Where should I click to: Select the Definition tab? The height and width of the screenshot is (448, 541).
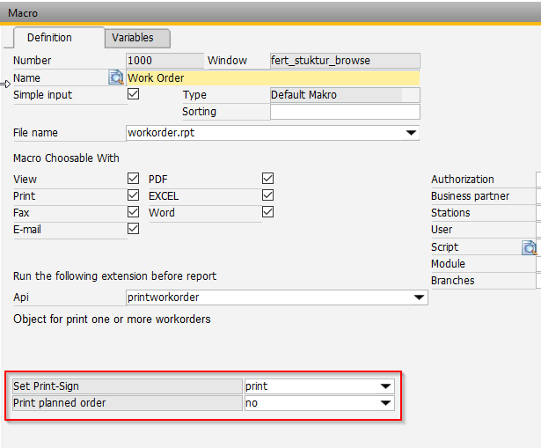pyautogui.click(x=49, y=38)
